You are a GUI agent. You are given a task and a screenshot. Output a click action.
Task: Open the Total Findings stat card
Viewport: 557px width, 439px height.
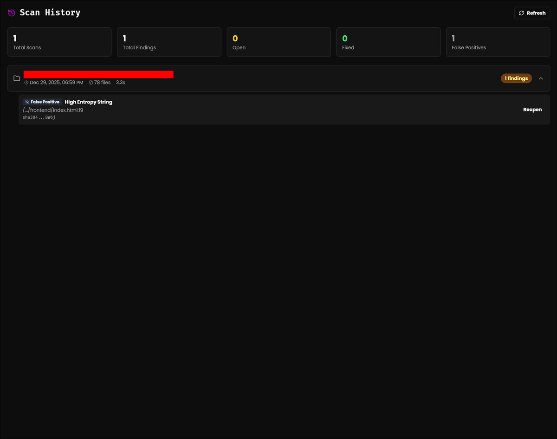(169, 42)
